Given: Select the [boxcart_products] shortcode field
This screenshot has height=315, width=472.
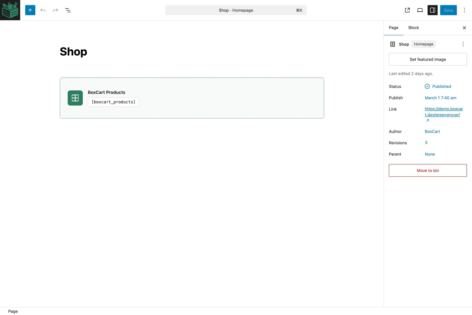Looking at the screenshot, I should (x=113, y=102).
